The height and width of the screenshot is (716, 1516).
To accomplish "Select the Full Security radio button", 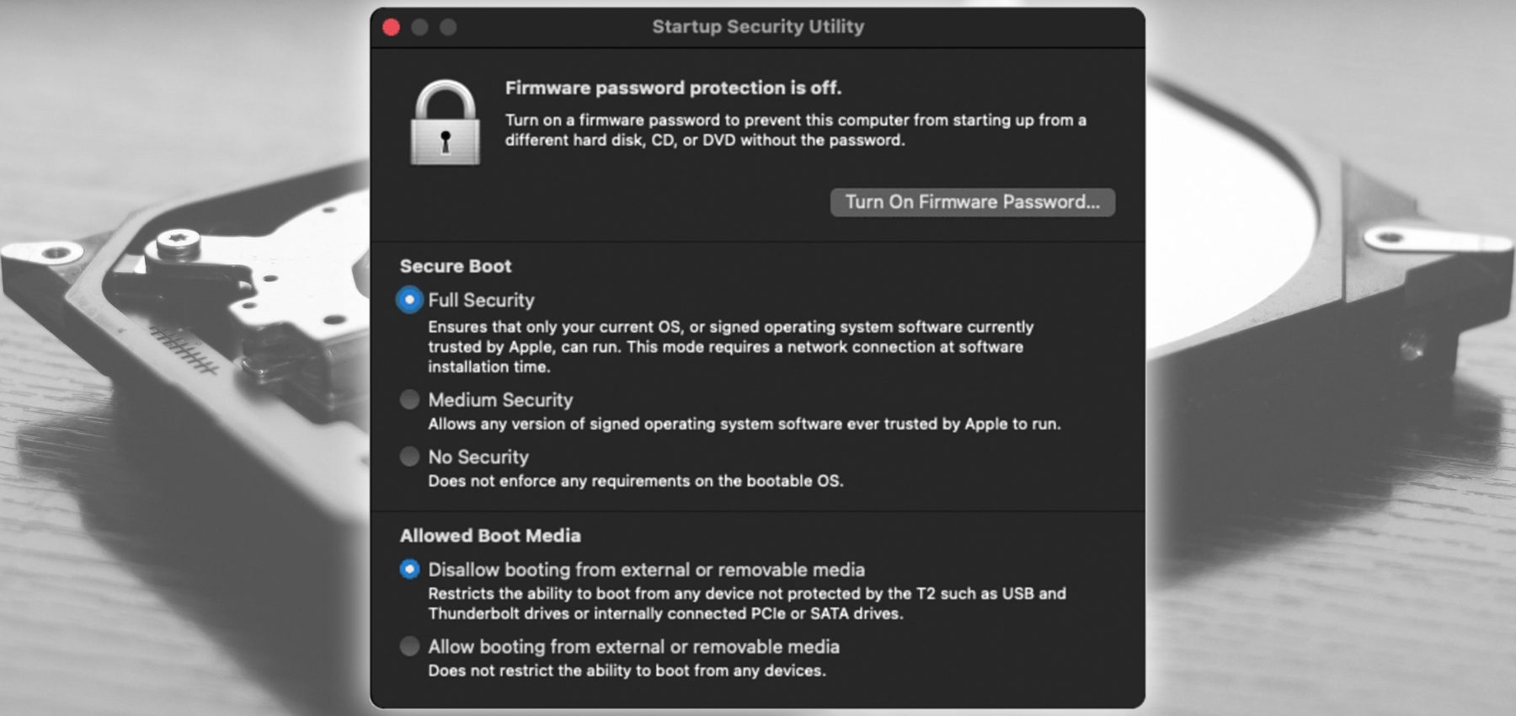I will 408,299.
